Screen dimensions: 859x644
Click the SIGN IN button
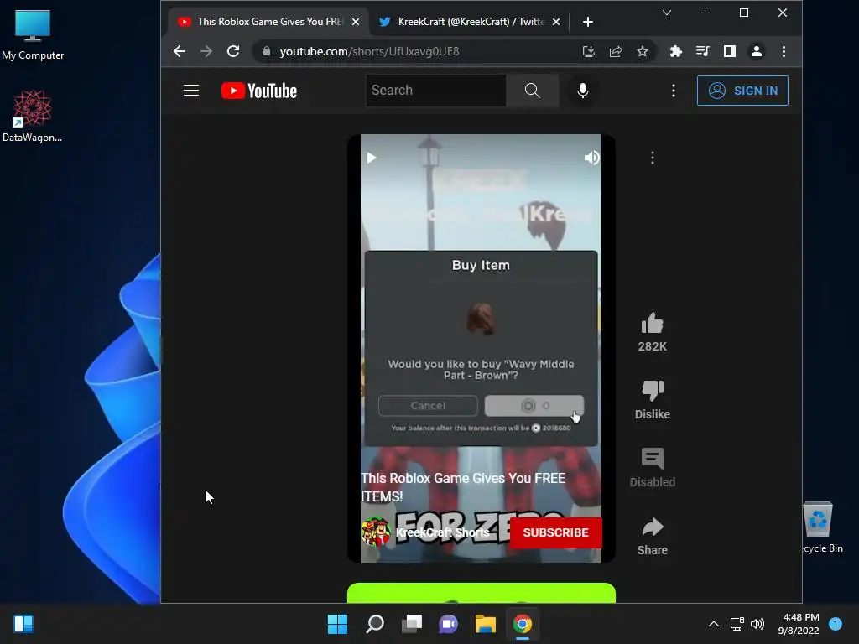[x=742, y=91]
